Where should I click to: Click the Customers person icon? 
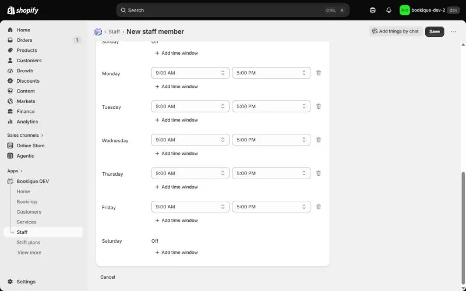[x=10, y=61]
